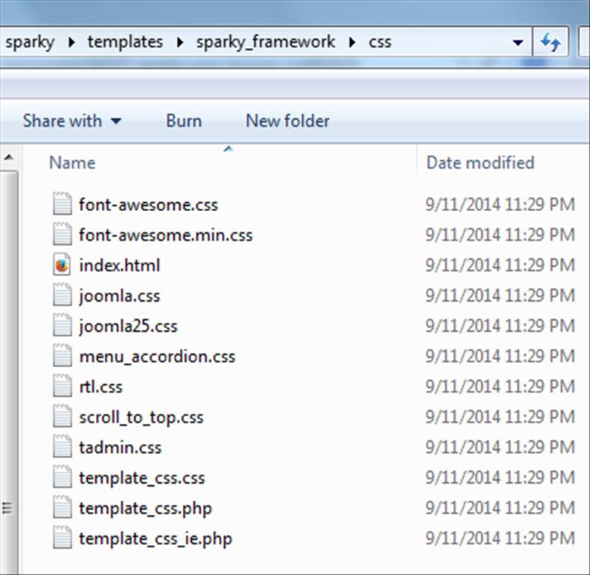
Task: Create a New folder from toolbar
Action: pyautogui.click(x=287, y=121)
